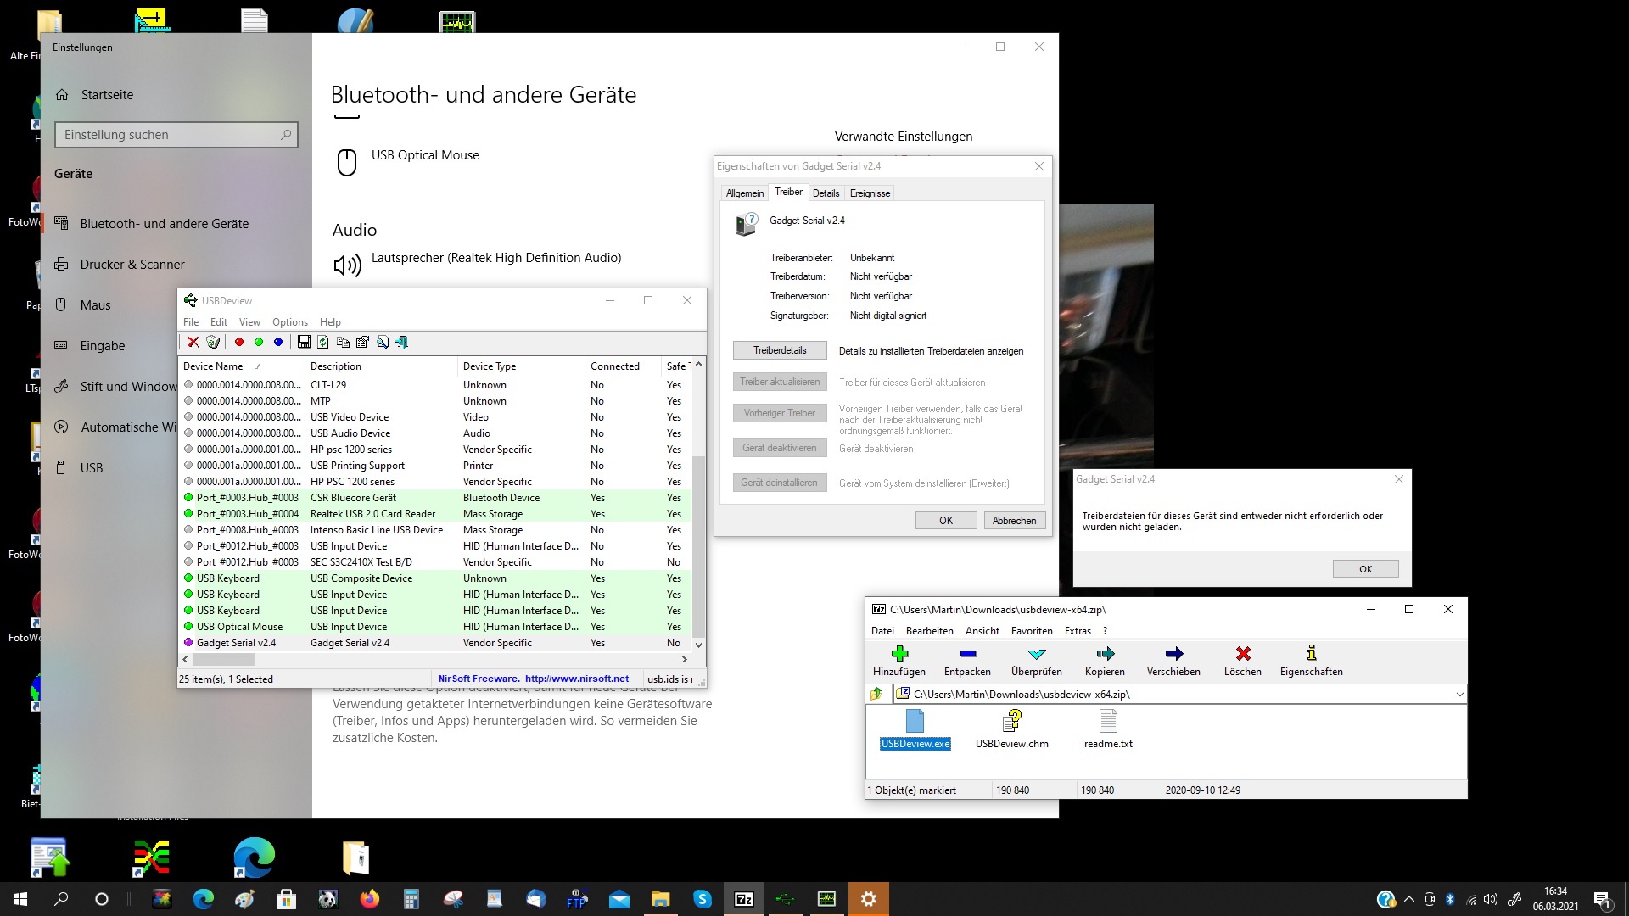Click Entpacken blue minus in 7-Zip
The height and width of the screenshot is (916, 1629).
tap(967, 660)
